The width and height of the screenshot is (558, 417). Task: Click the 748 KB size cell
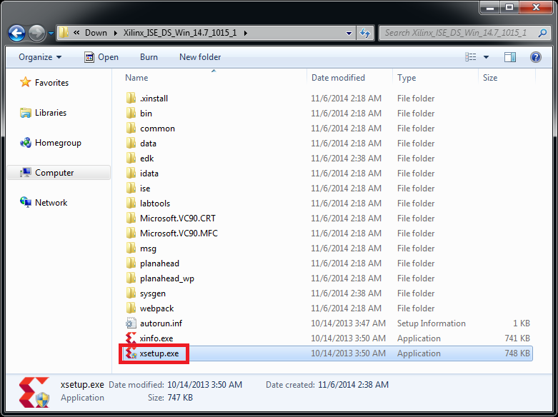517,353
